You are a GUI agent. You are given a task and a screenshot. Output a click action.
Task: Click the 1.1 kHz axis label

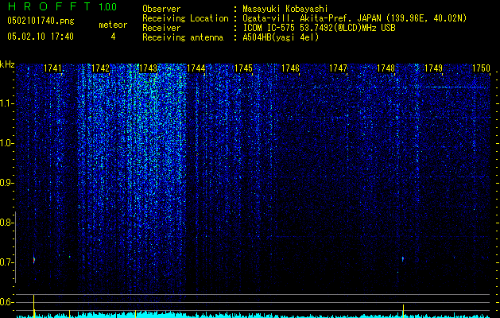tap(6, 103)
